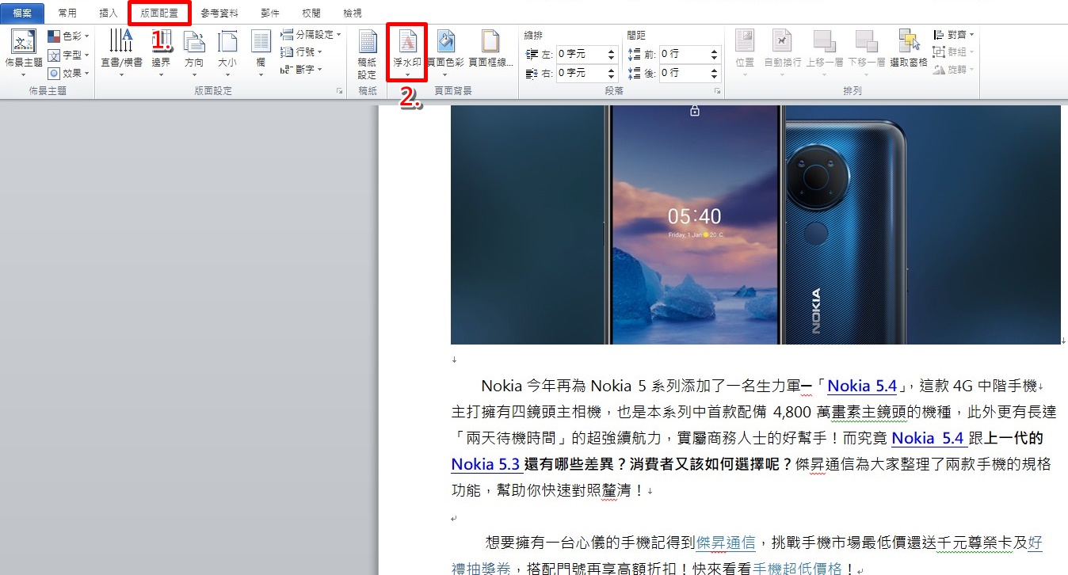Expand the 版面設定 page setup dialog launcher
The width and height of the screenshot is (1068, 575).
(340, 92)
